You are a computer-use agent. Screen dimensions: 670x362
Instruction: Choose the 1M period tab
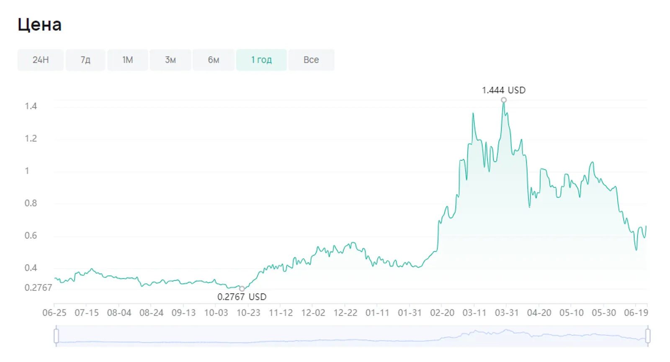click(128, 60)
